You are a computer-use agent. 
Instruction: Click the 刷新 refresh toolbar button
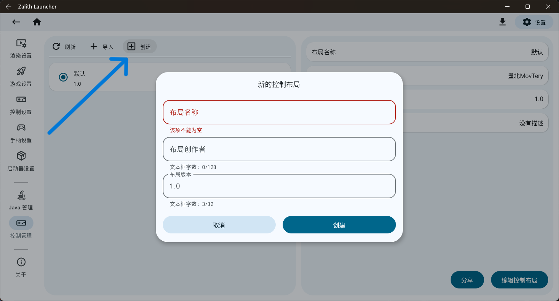[x=64, y=47]
